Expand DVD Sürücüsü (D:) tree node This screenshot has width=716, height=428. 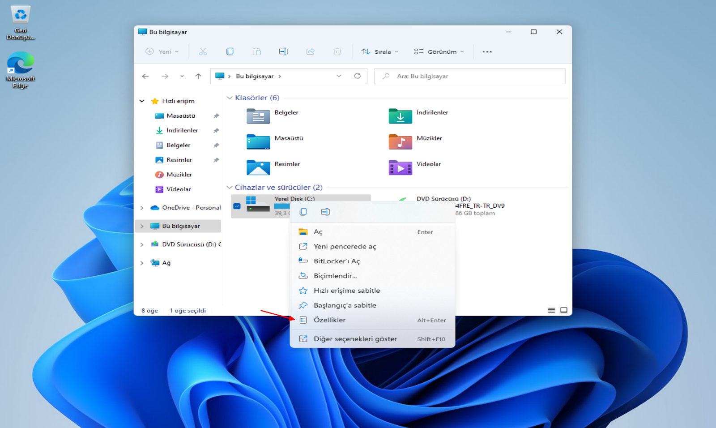(x=142, y=244)
